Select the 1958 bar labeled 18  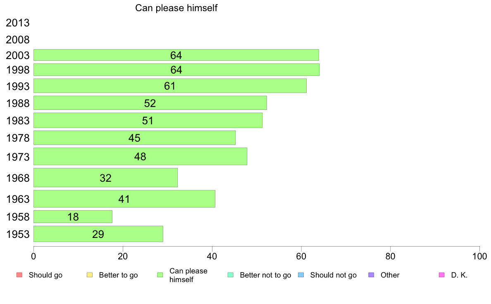73,217
